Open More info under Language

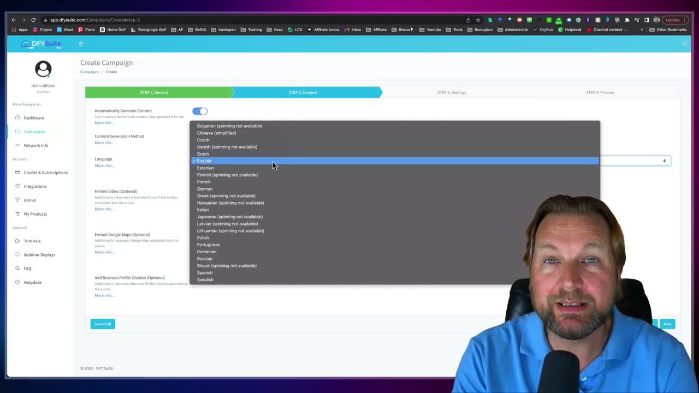click(104, 166)
